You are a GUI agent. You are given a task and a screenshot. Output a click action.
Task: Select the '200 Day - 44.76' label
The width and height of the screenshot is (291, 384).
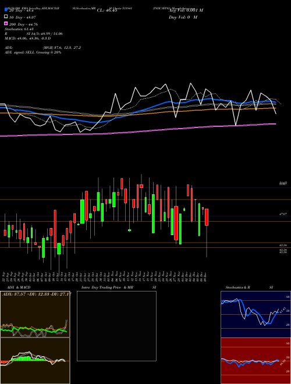(x=23, y=24)
